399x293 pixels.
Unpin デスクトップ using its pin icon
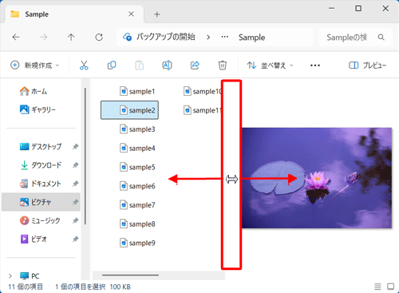tap(76, 147)
